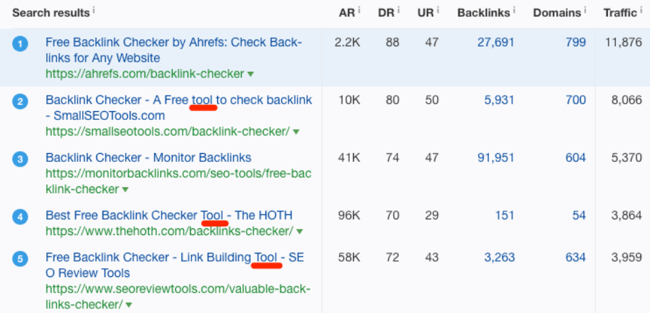
Task: Click the Traffic column info icon
Action: pos(640,10)
